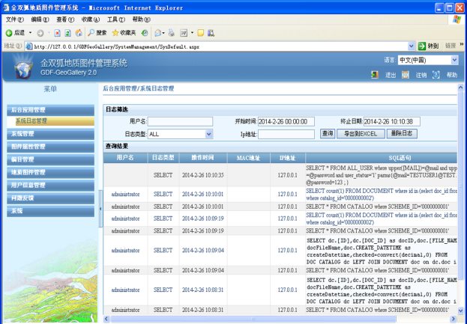The height and width of the screenshot is (324, 467).
Task: Click the username (用户名) input field
Action: [x=180, y=121]
